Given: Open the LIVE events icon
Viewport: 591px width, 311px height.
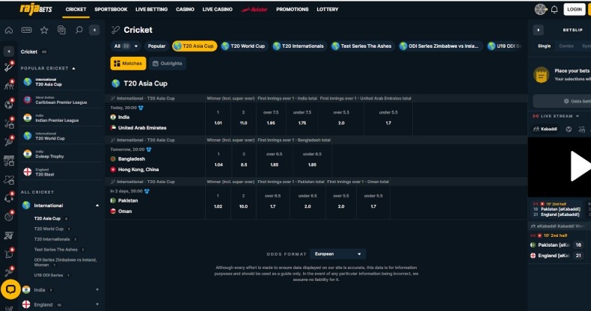Looking at the screenshot, I should click(26, 30).
